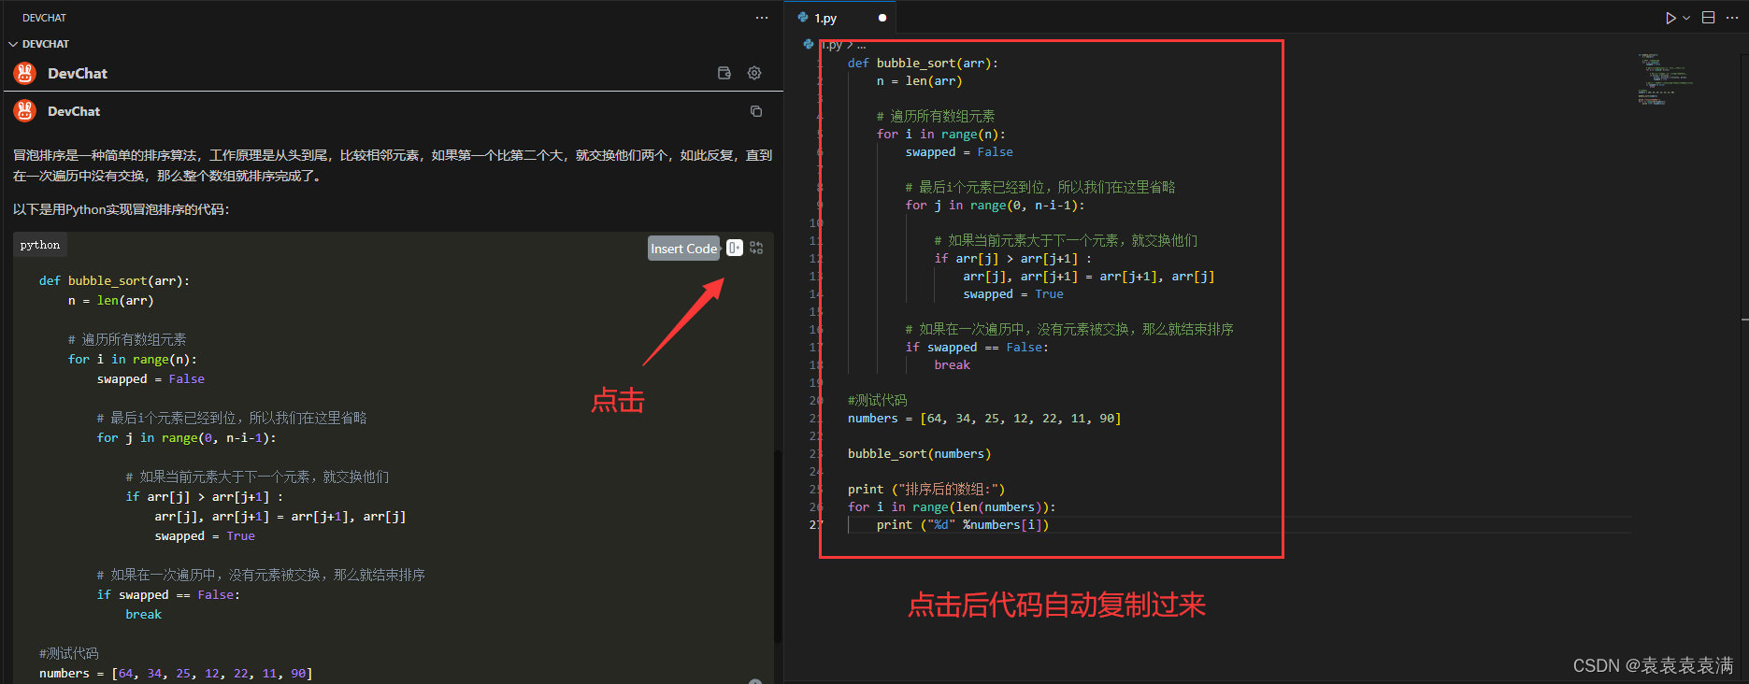
Task: Click the swap assignment line in the editor
Action: tap(1089, 276)
